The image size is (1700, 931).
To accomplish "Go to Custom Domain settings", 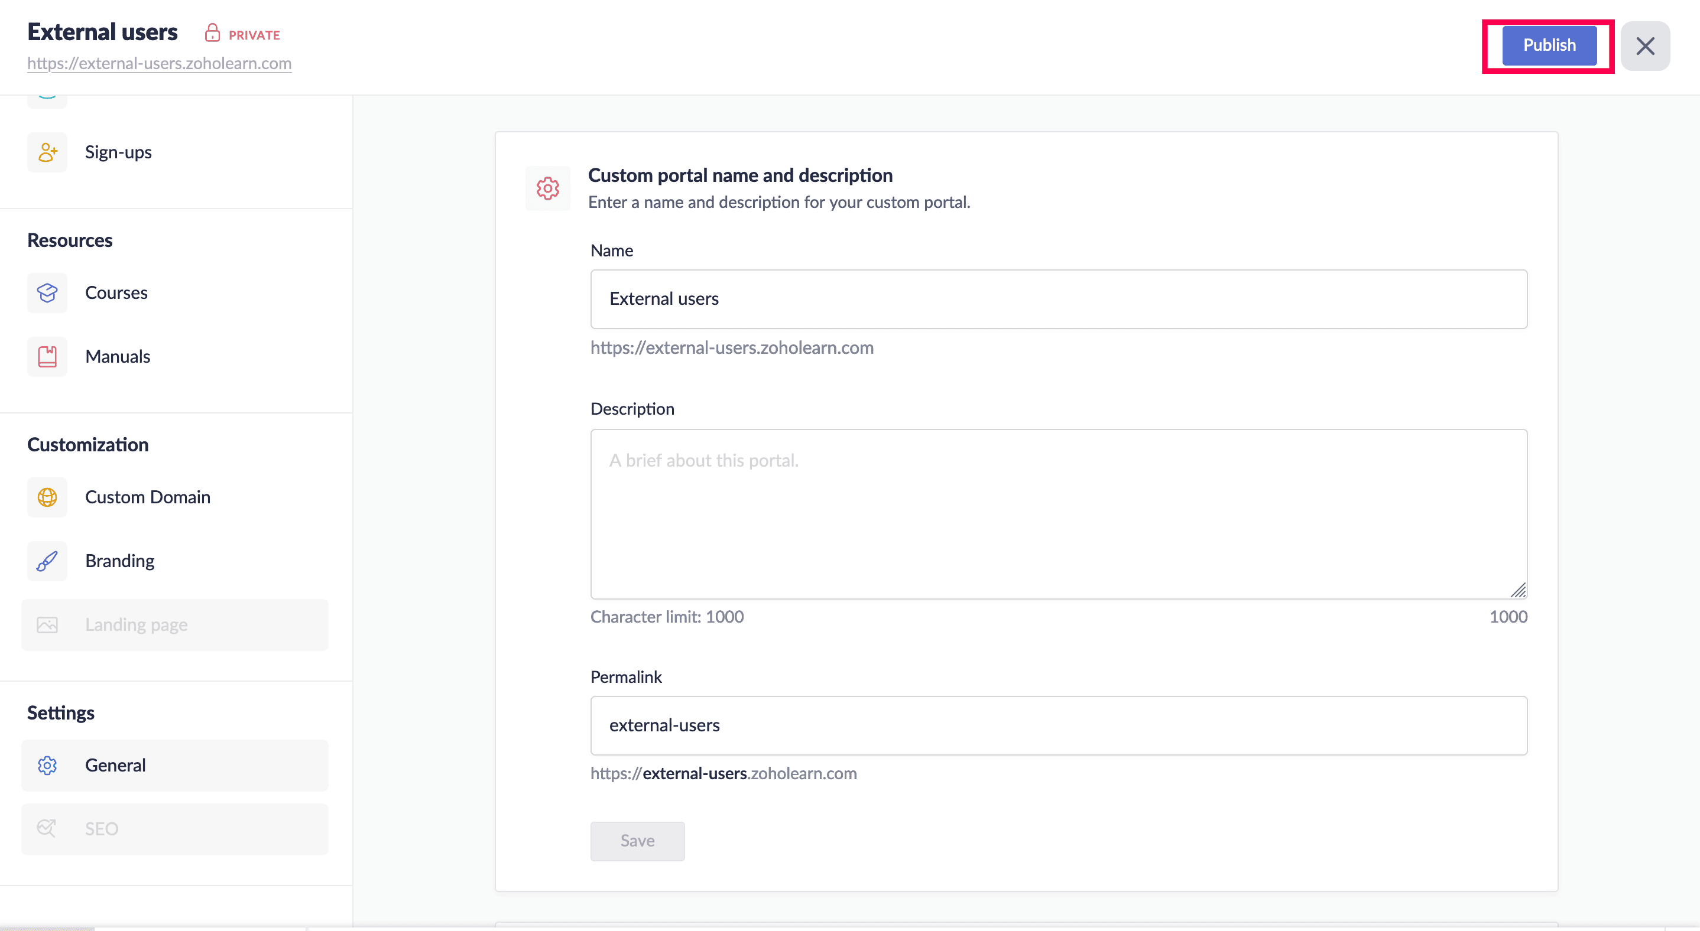I will (147, 497).
